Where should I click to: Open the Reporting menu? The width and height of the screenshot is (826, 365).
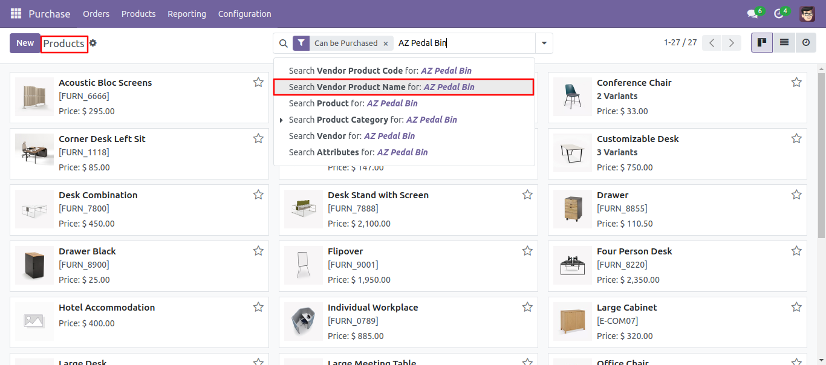(x=187, y=13)
